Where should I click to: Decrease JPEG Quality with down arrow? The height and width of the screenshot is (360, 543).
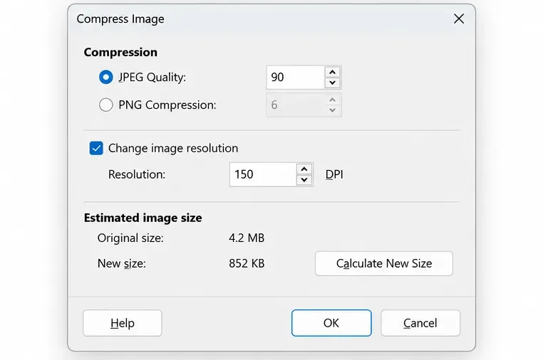coord(333,83)
